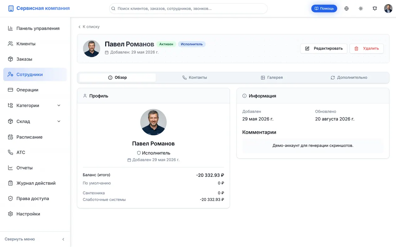Switch to the Контакты tab
Screen dimensions: 396x247
(195, 77)
